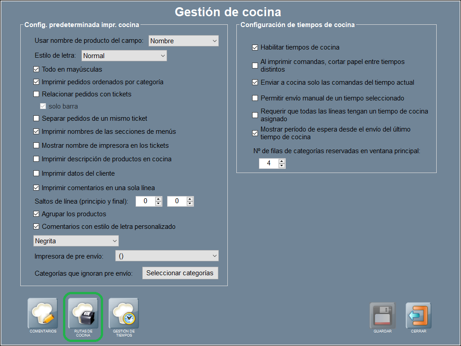Enable 'Permitir envío manual de un tiempo seleccionado'

click(255, 98)
